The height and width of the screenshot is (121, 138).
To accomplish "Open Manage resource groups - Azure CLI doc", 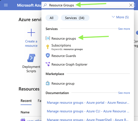I will point(88,111).
